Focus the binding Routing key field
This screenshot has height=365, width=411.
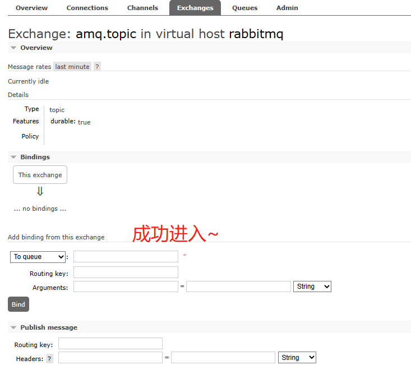[x=126, y=272]
